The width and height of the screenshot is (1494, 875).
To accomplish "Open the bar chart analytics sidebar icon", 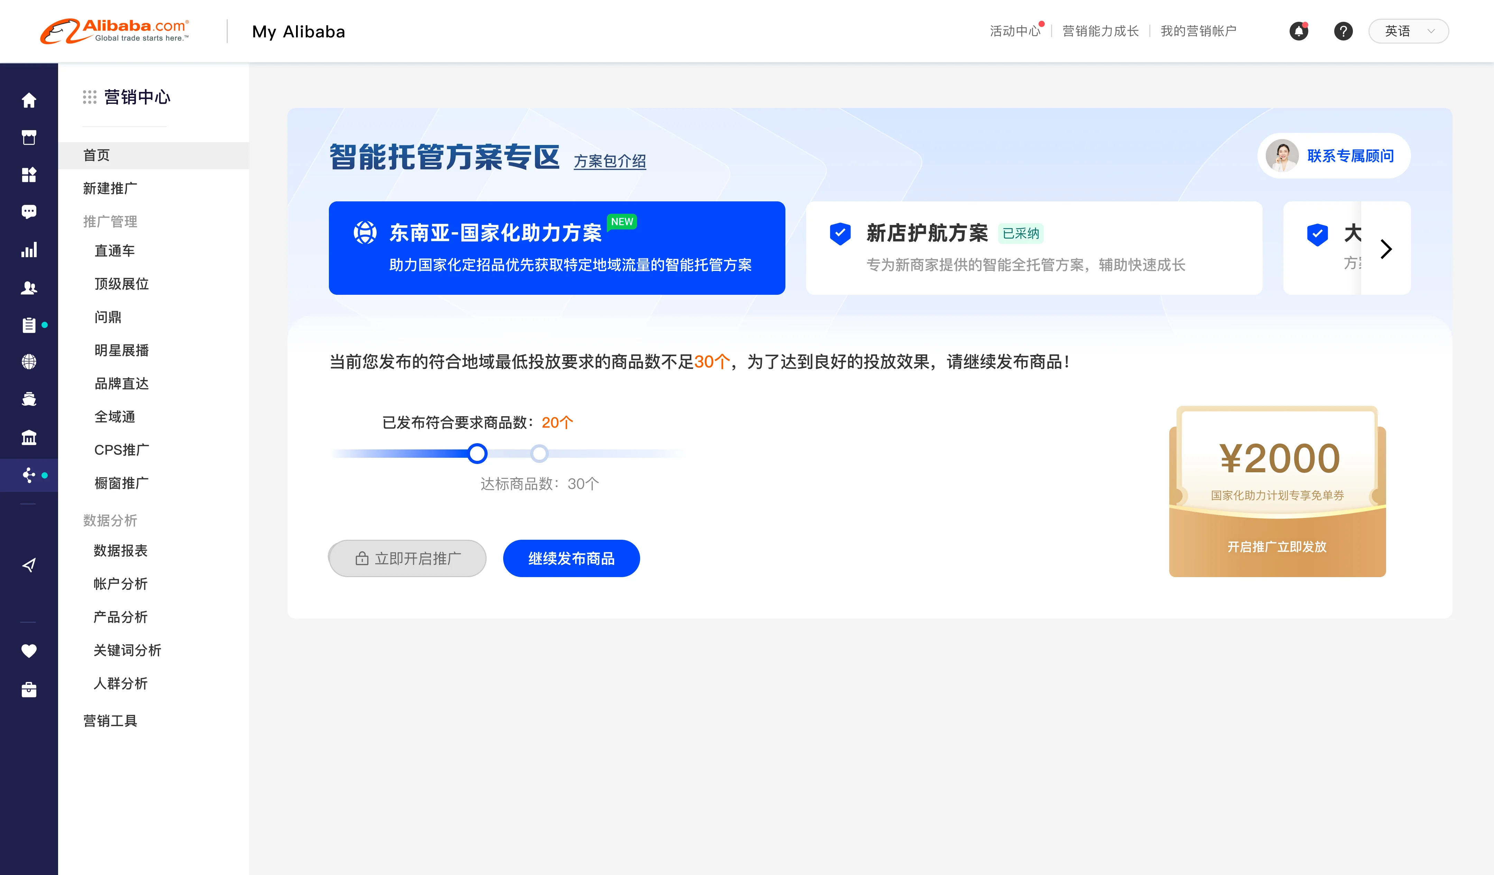I will 28,250.
